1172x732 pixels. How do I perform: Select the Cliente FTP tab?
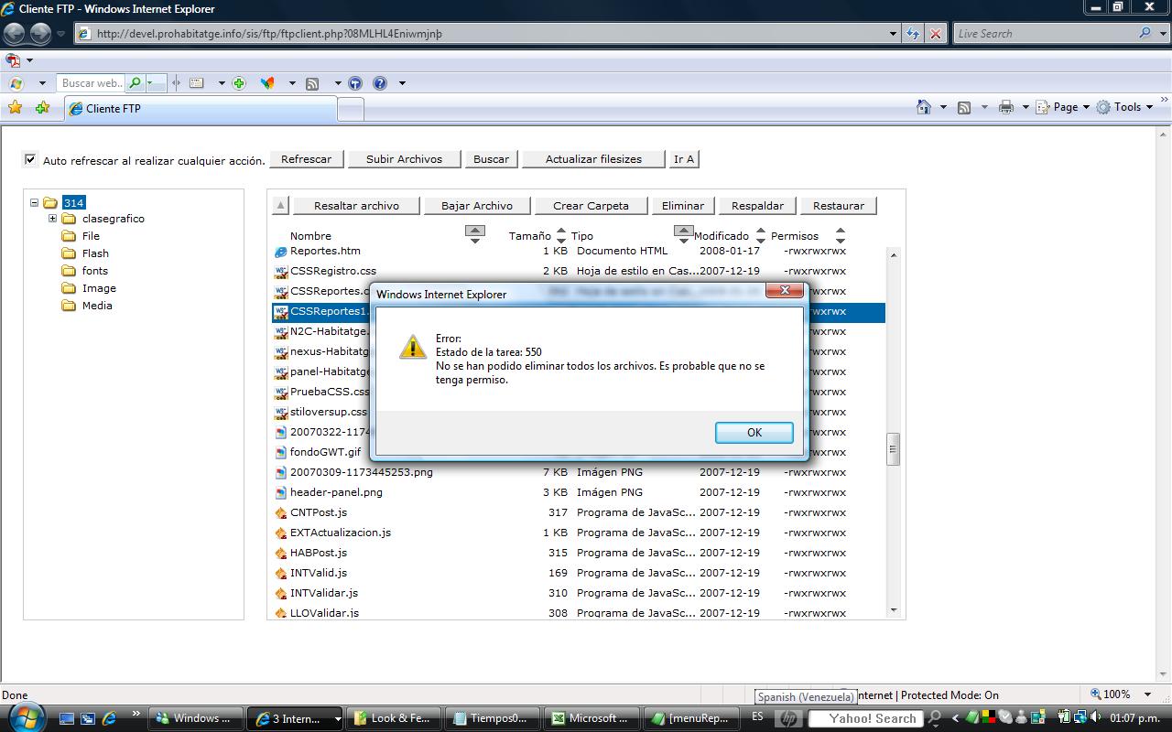tap(200, 109)
